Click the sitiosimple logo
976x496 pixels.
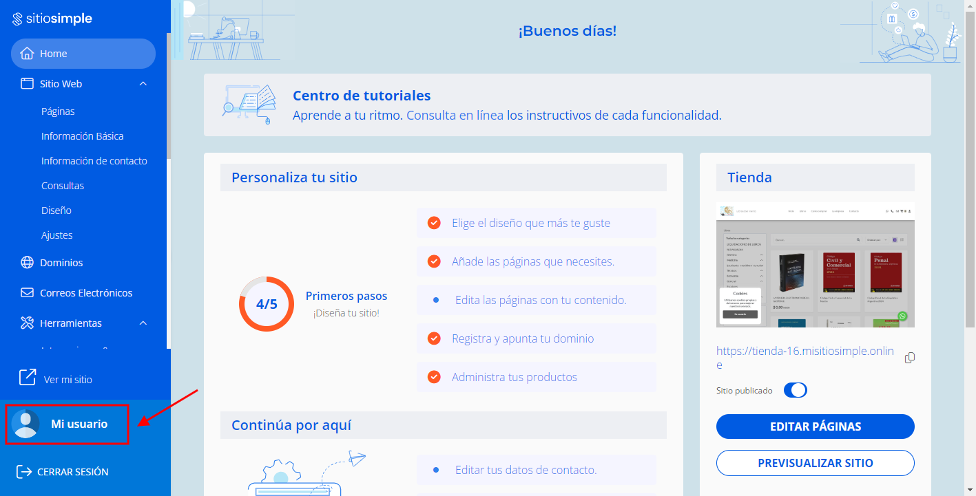[52, 19]
